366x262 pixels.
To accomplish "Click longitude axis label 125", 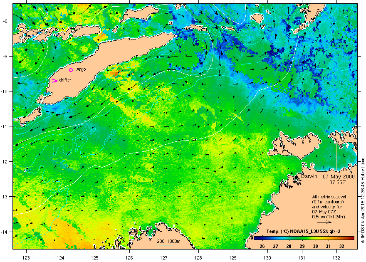I will coord(95,257).
